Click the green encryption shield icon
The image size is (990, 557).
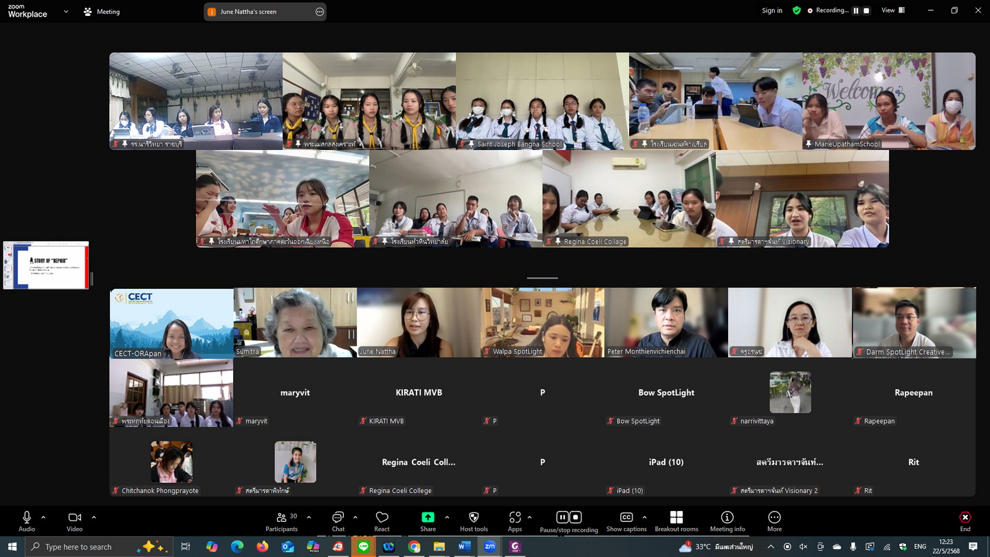[x=796, y=10]
